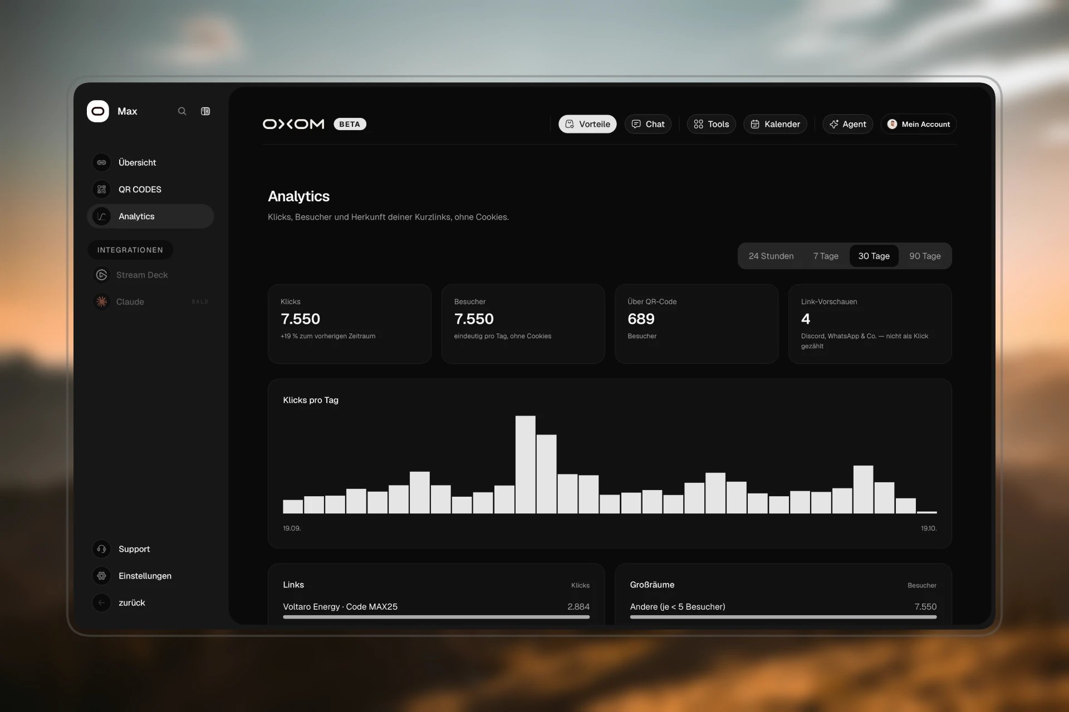Click the Stream Deck icon
Image resolution: width=1069 pixels, height=712 pixels.
(101, 275)
